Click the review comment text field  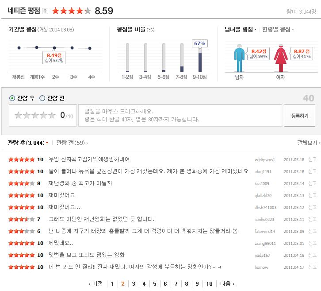180,115
